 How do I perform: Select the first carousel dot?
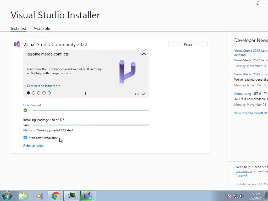pos(28,93)
